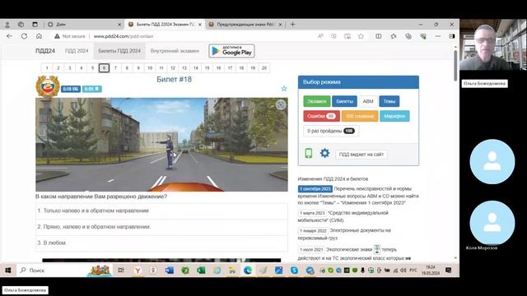Screen dimensions: 527x296
Task: Open the Yandex browser taskbar icon
Action: pyautogui.click(x=138, y=271)
